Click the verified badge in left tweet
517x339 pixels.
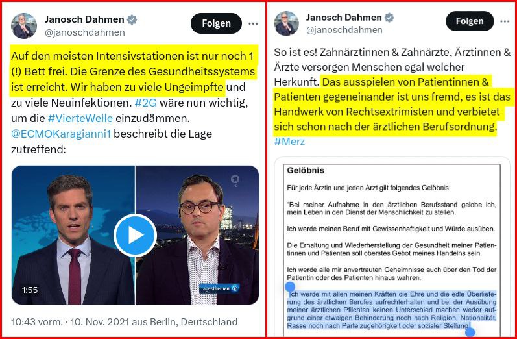point(132,19)
